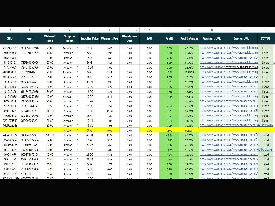The height and width of the screenshot is (206, 275).
Task: Select column letter P
Action: click(x=265, y=30)
